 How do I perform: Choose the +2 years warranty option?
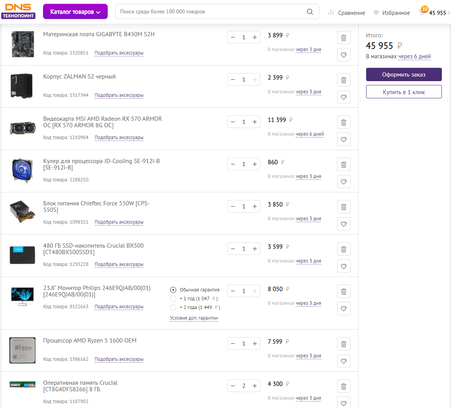tap(173, 307)
